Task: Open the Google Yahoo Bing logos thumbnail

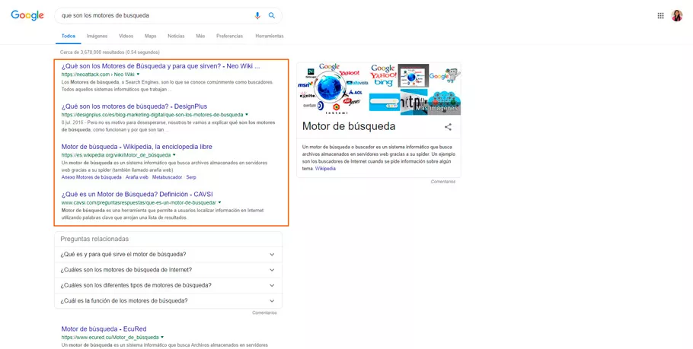Action: coord(383,75)
